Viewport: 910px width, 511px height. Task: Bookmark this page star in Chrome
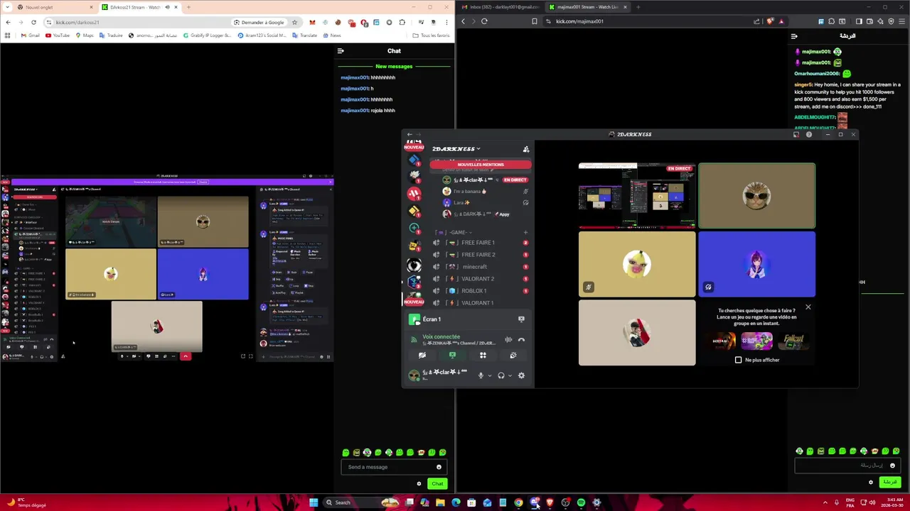tap(294, 22)
